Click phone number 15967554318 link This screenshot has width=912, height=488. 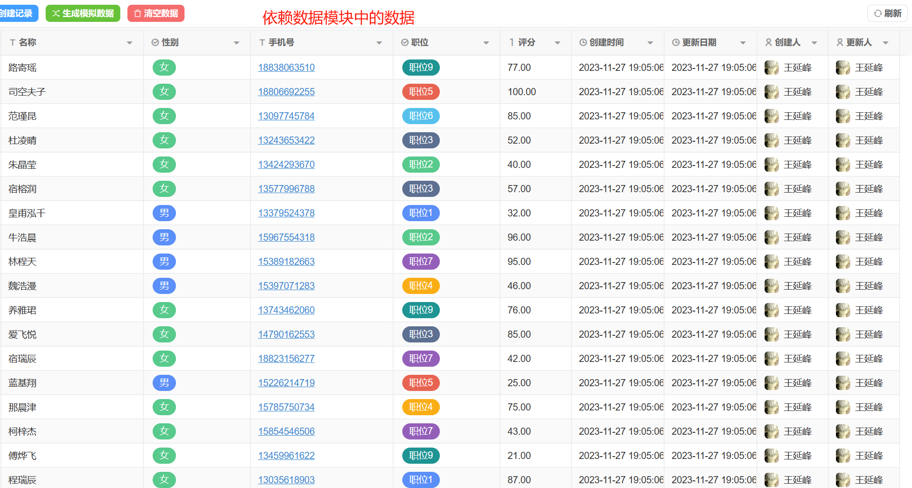pos(286,237)
